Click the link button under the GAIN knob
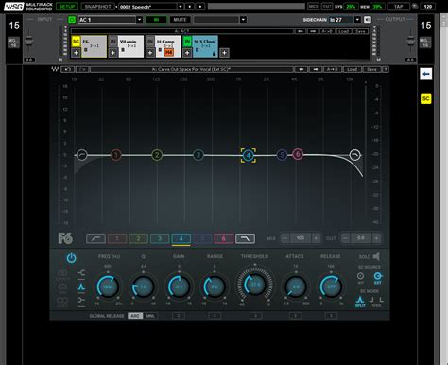This screenshot has width=448, height=365. (x=179, y=316)
